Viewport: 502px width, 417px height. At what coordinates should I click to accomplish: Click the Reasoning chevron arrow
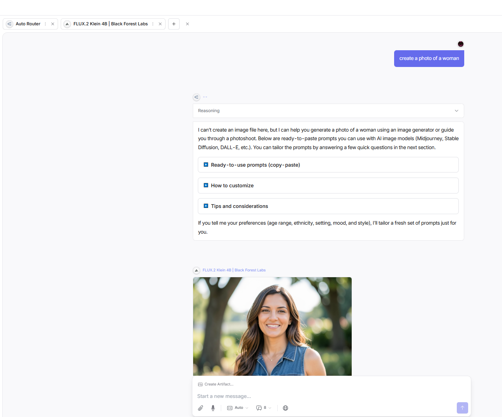pyautogui.click(x=456, y=111)
